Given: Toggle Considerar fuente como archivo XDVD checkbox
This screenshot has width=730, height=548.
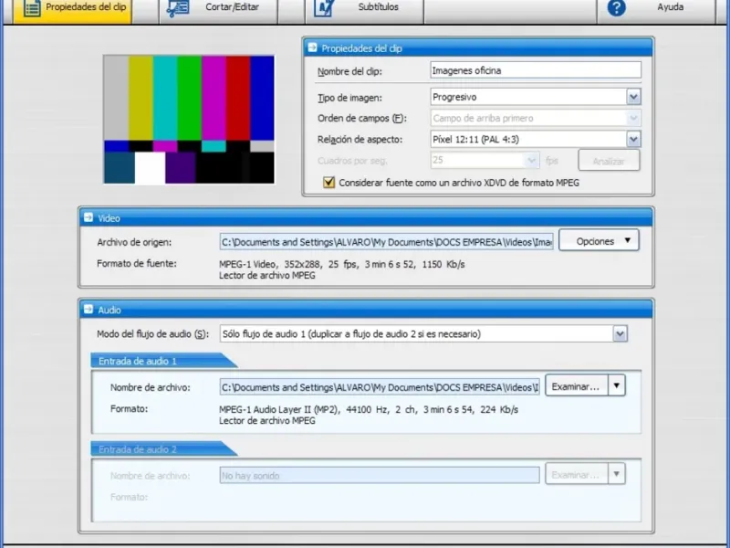Looking at the screenshot, I should coord(328,182).
